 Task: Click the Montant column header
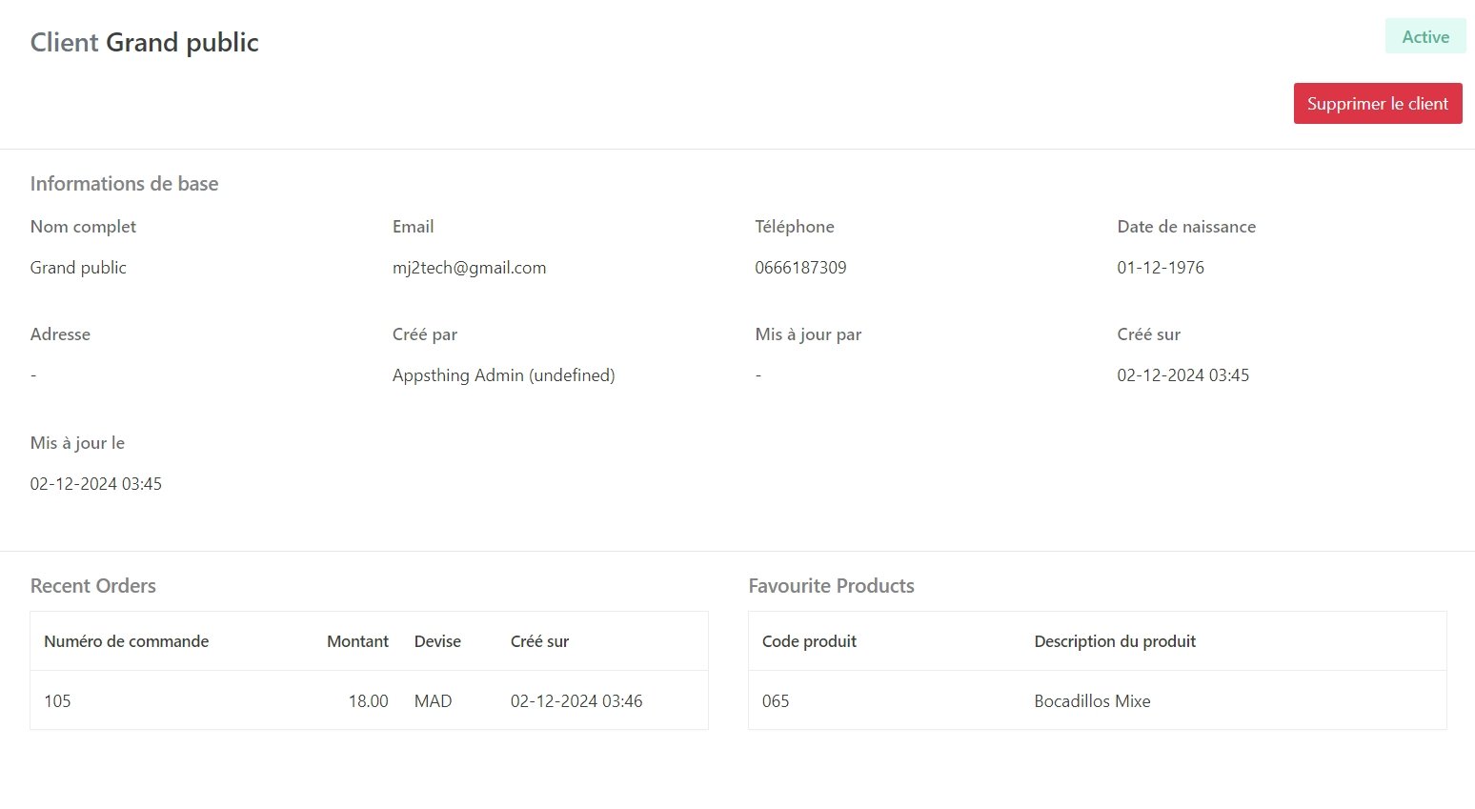[x=357, y=641]
